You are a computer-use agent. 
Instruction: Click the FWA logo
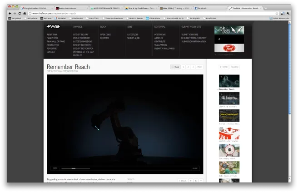coord(53,26)
